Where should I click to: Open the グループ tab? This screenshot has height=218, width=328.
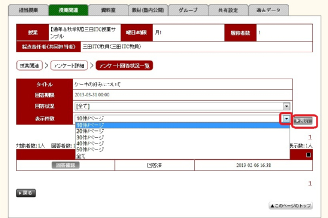pyautogui.click(x=186, y=9)
